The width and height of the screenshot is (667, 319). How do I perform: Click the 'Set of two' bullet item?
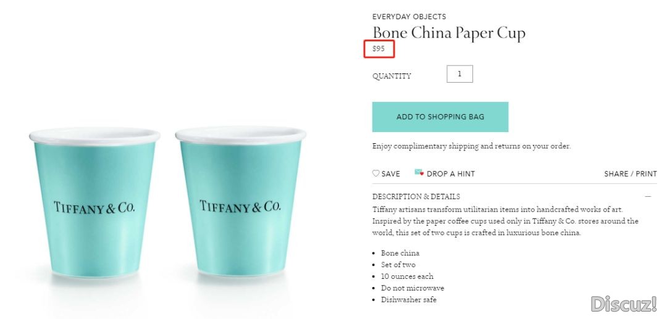tap(398, 265)
